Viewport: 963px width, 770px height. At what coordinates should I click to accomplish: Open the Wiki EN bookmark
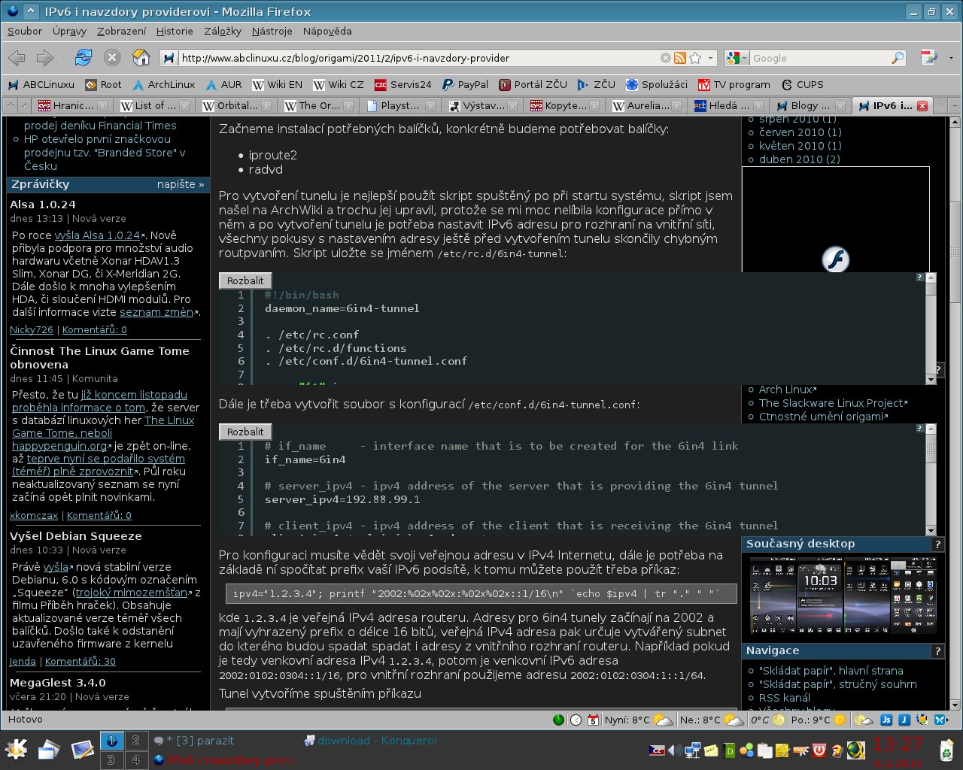(x=278, y=85)
